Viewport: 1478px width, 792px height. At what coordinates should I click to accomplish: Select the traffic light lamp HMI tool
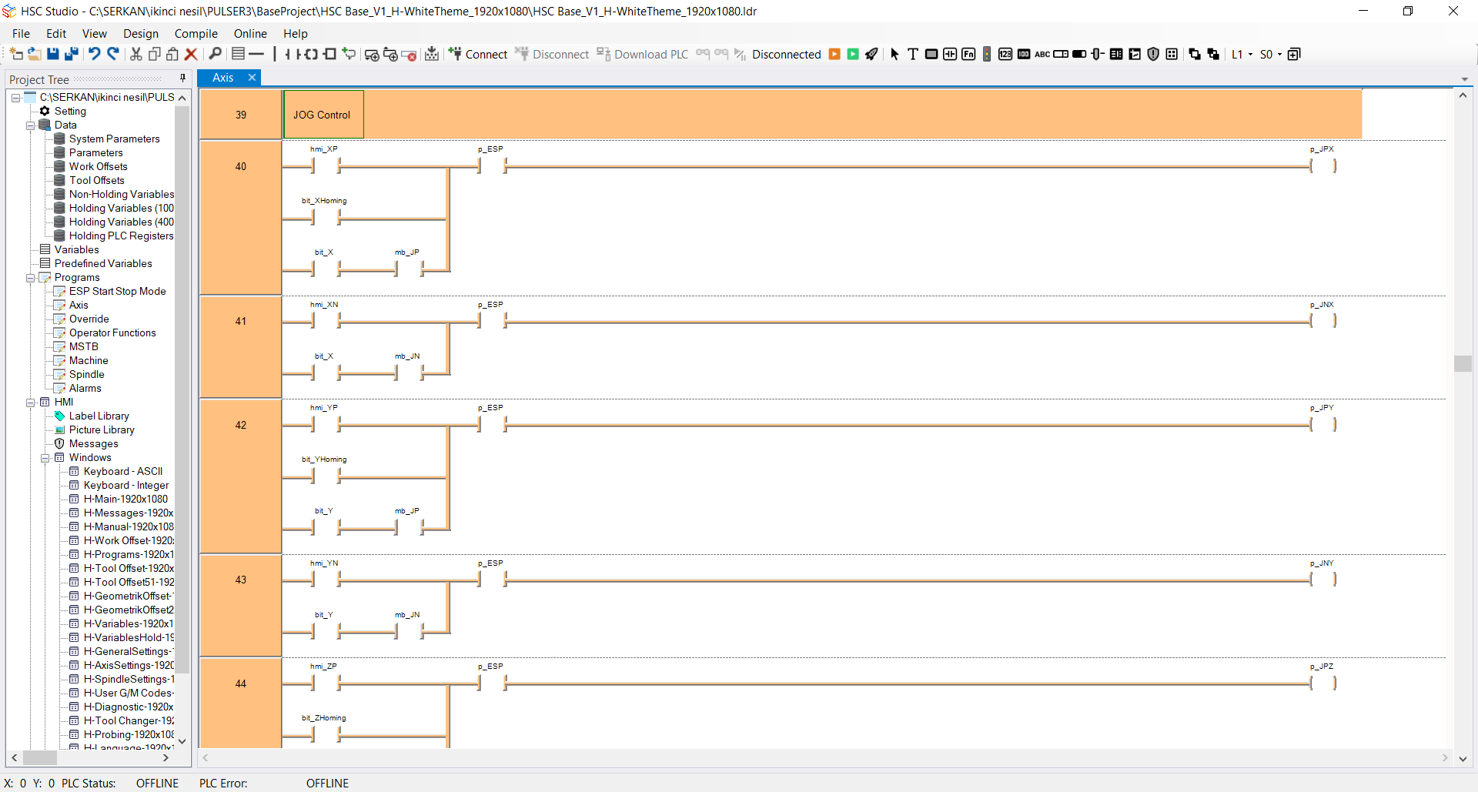point(987,54)
